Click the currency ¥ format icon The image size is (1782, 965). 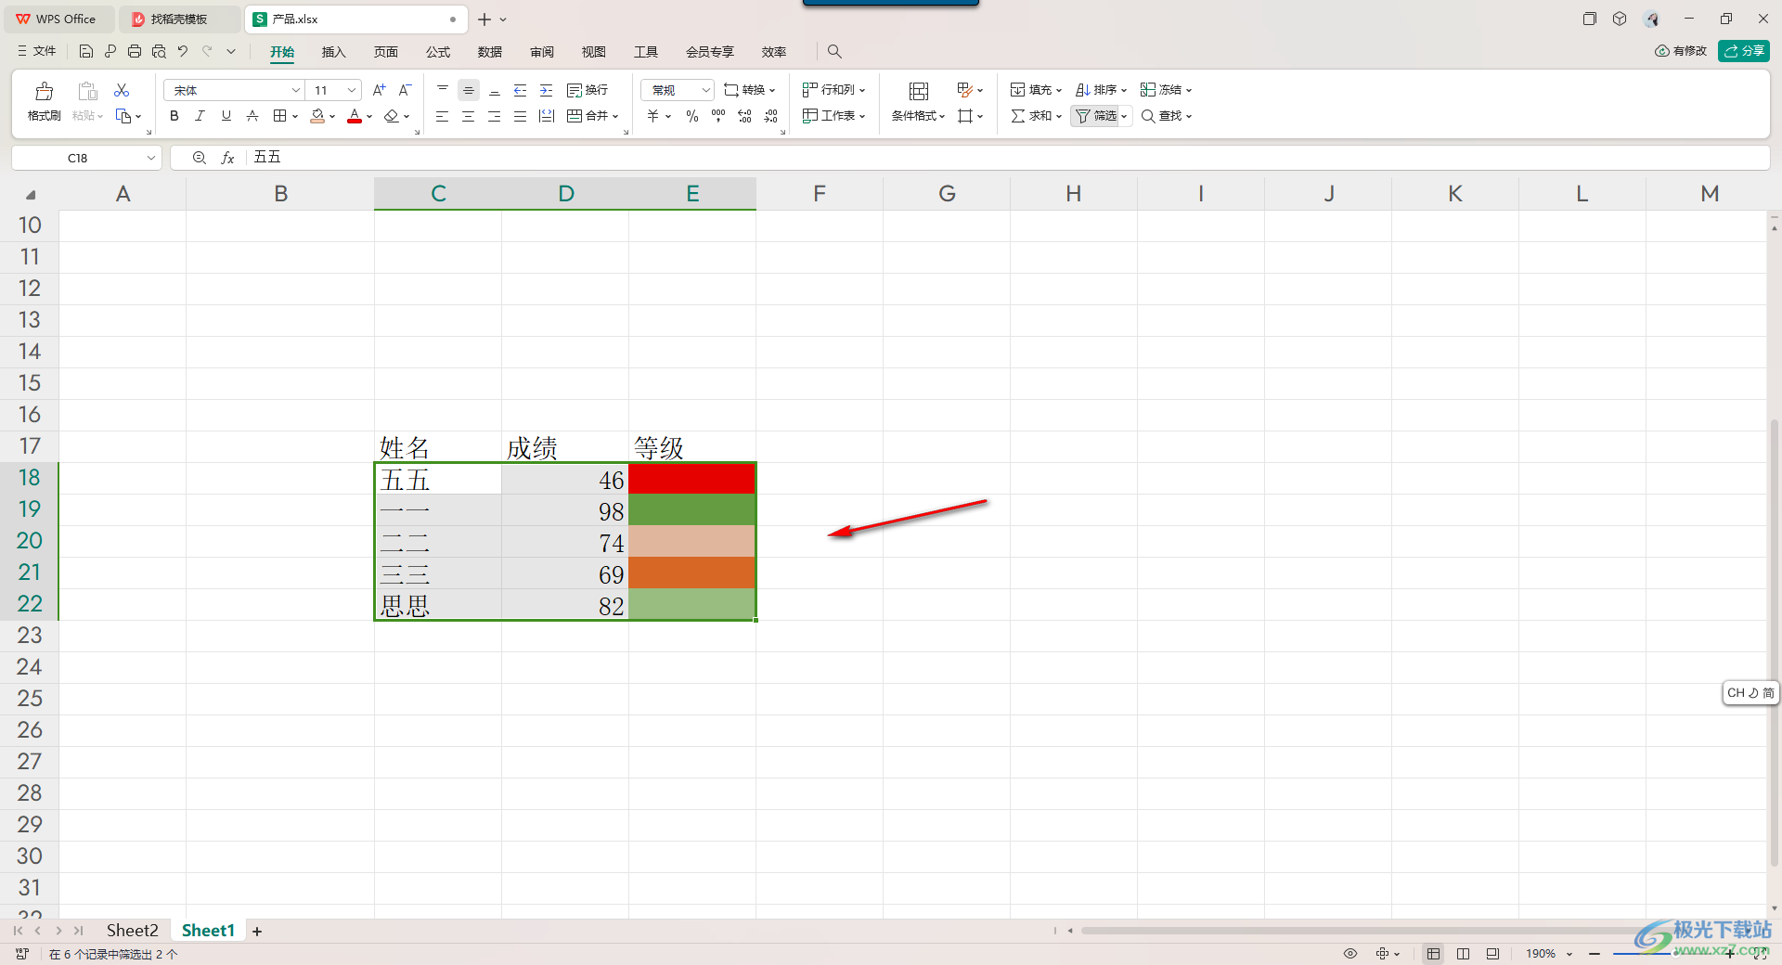[x=653, y=116]
